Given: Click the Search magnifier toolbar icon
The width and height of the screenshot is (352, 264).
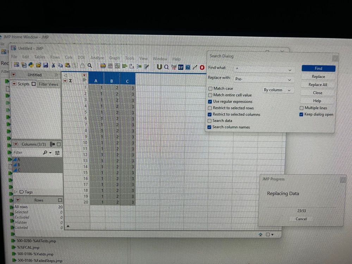Looking at the screenshot, I should [90, 66].
